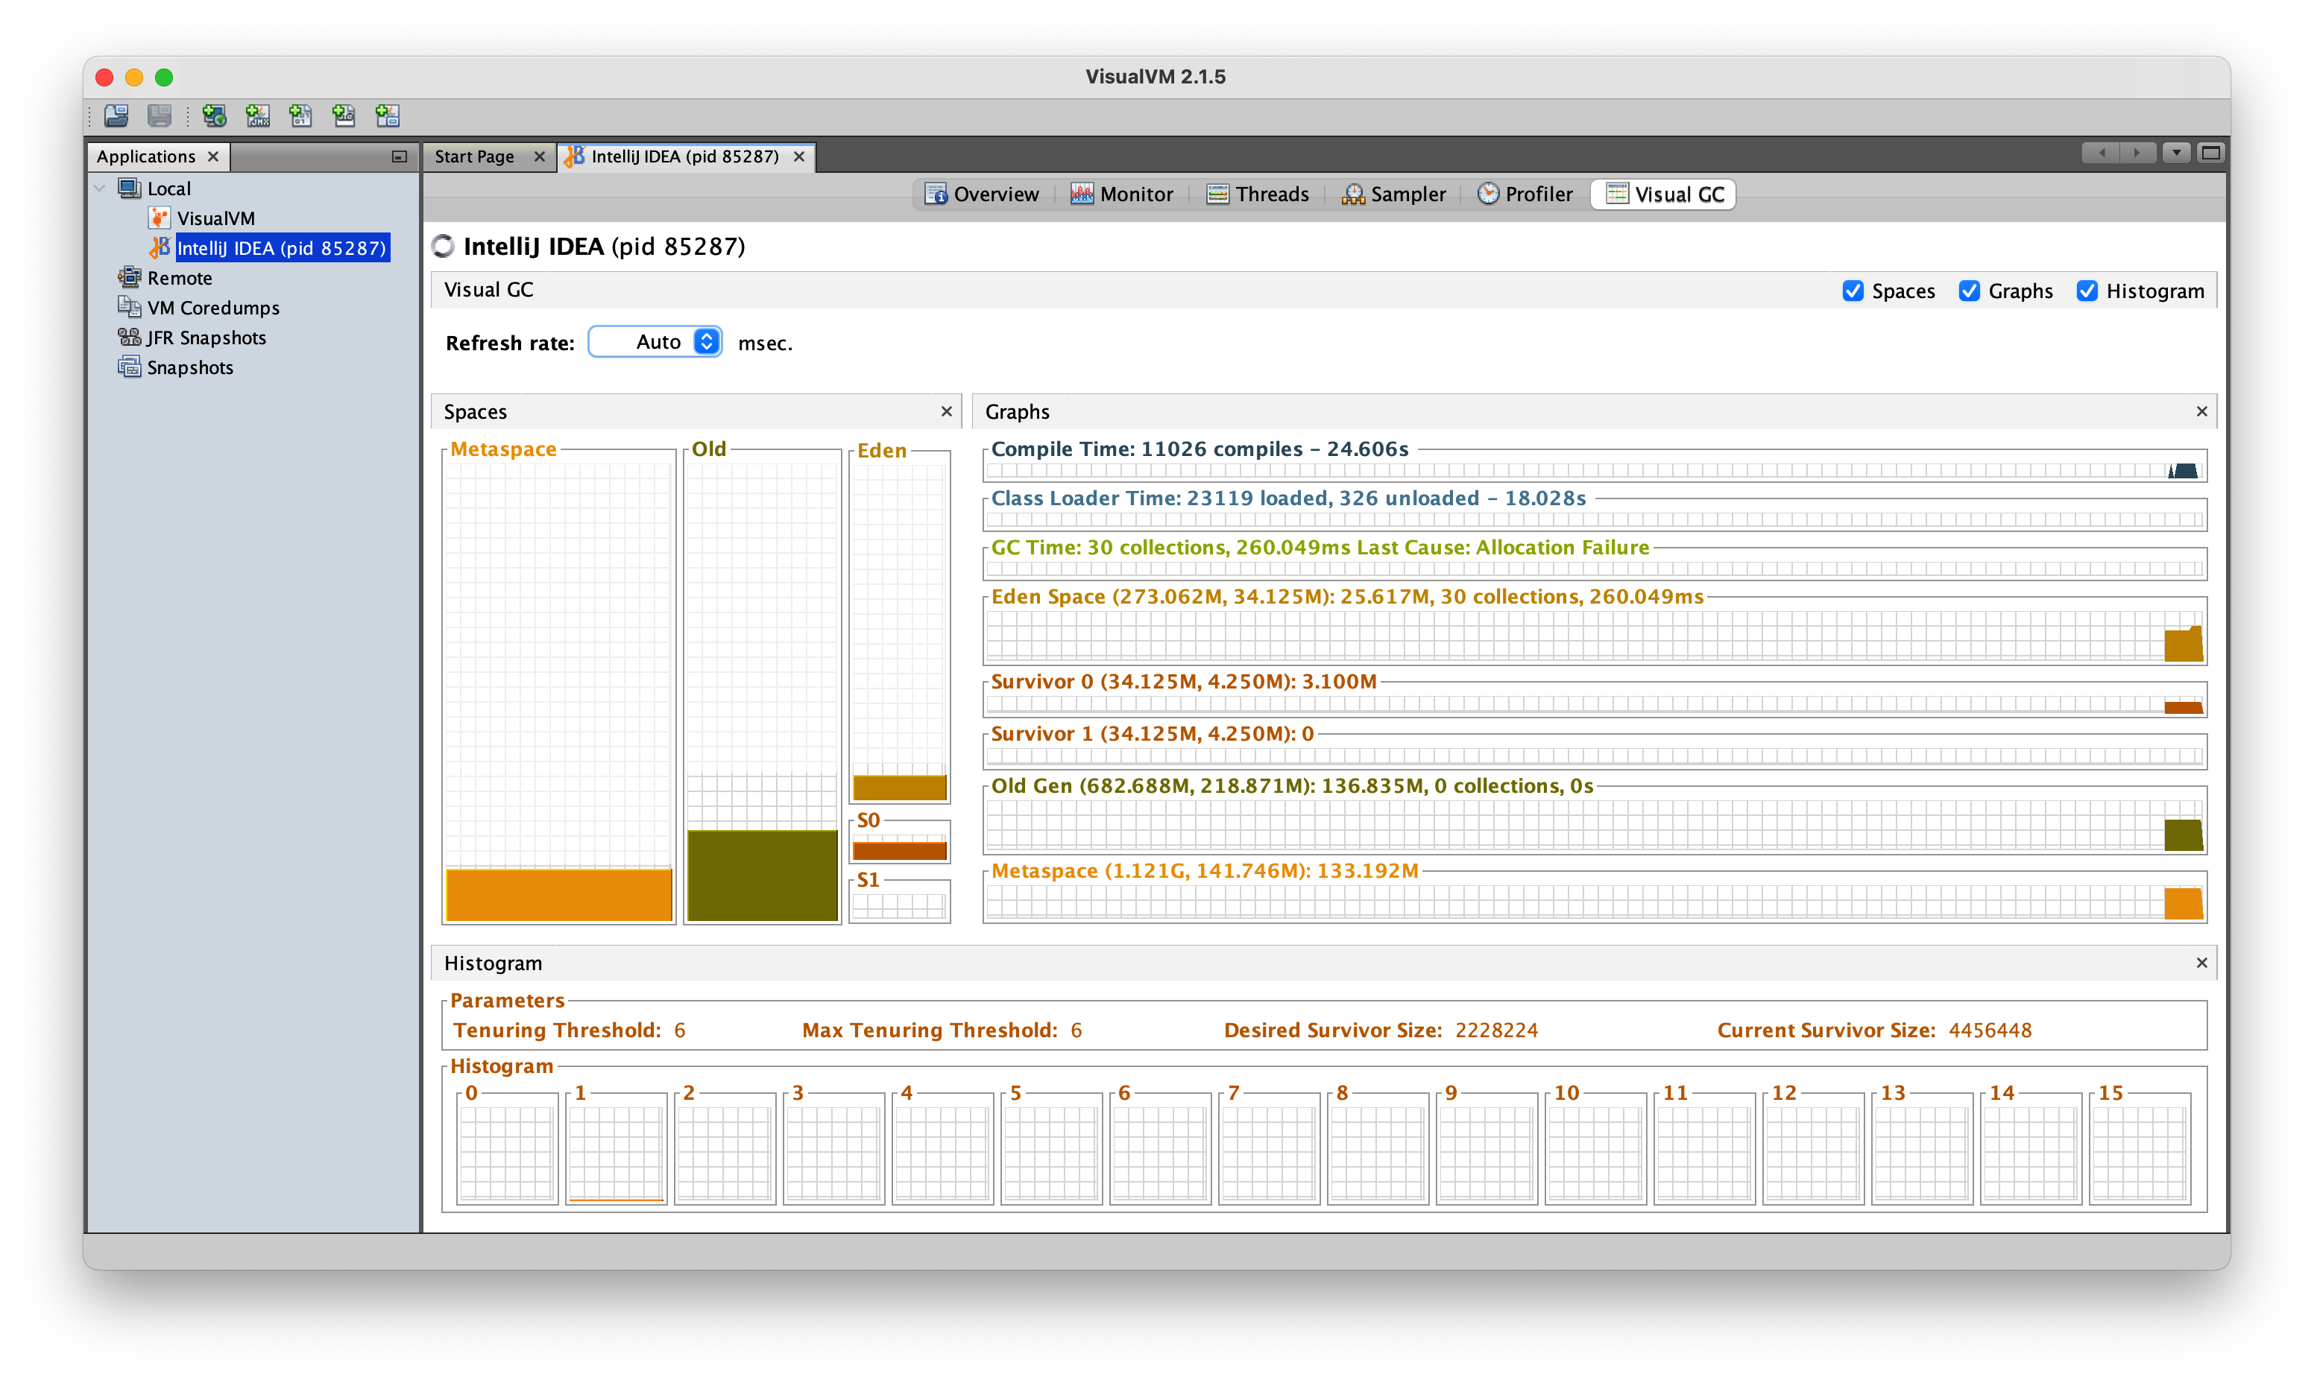The width and height of the screenshot is (2314, 1380).
Task: Minimize the Applications panel
Action: [399, 156]
